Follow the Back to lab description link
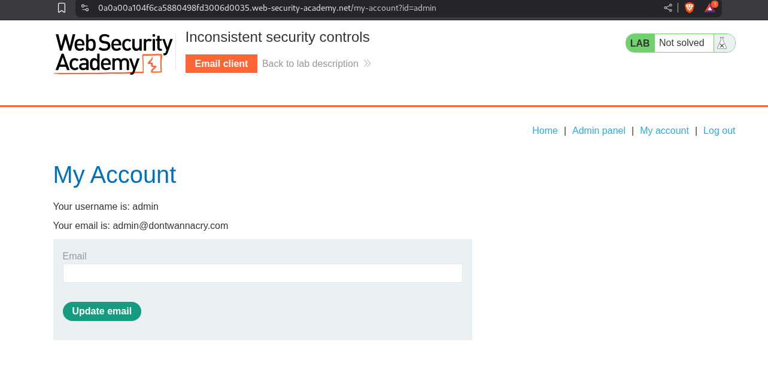The width and height of the screenshot is (768, 370). click(310, 63)
